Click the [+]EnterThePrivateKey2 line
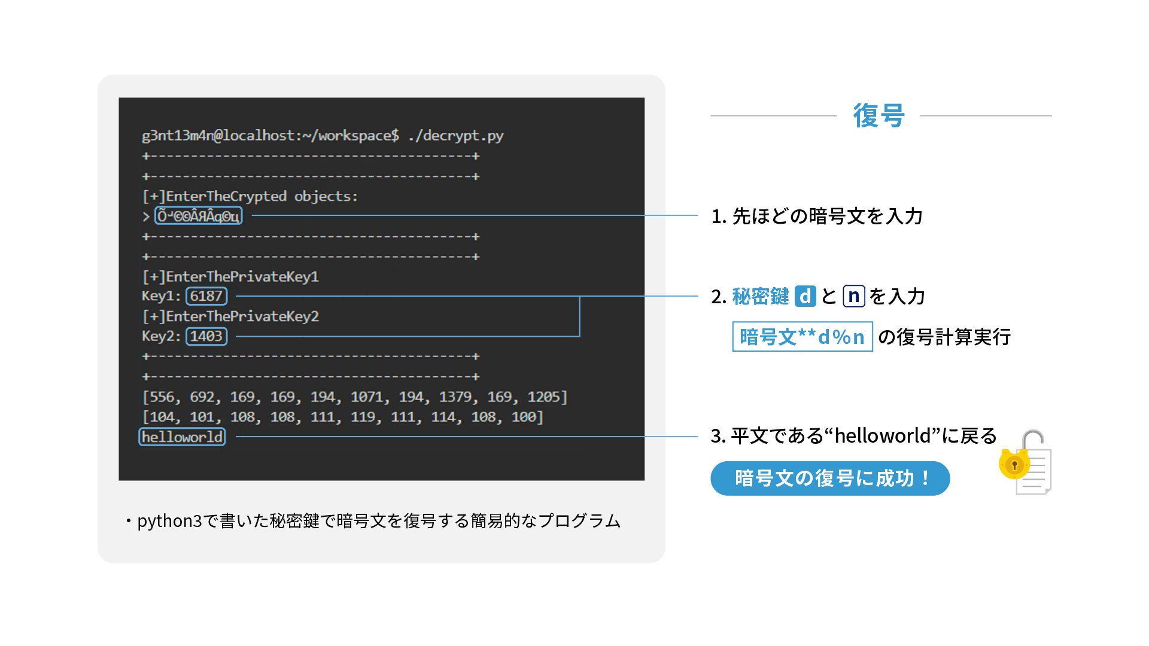The height and width of the screenshot is (646, 1149). point(230,316)
